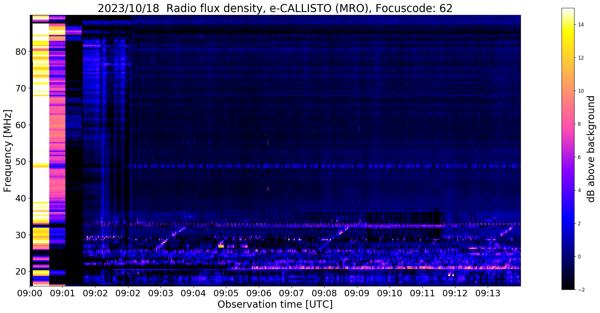Click the 80 MHz frequency tick label

click(21, 52)
